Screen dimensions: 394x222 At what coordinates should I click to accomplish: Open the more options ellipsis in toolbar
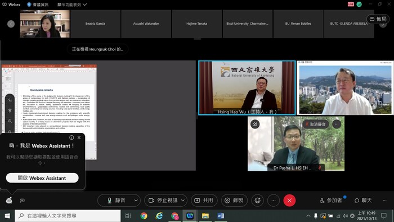point(274,201)
